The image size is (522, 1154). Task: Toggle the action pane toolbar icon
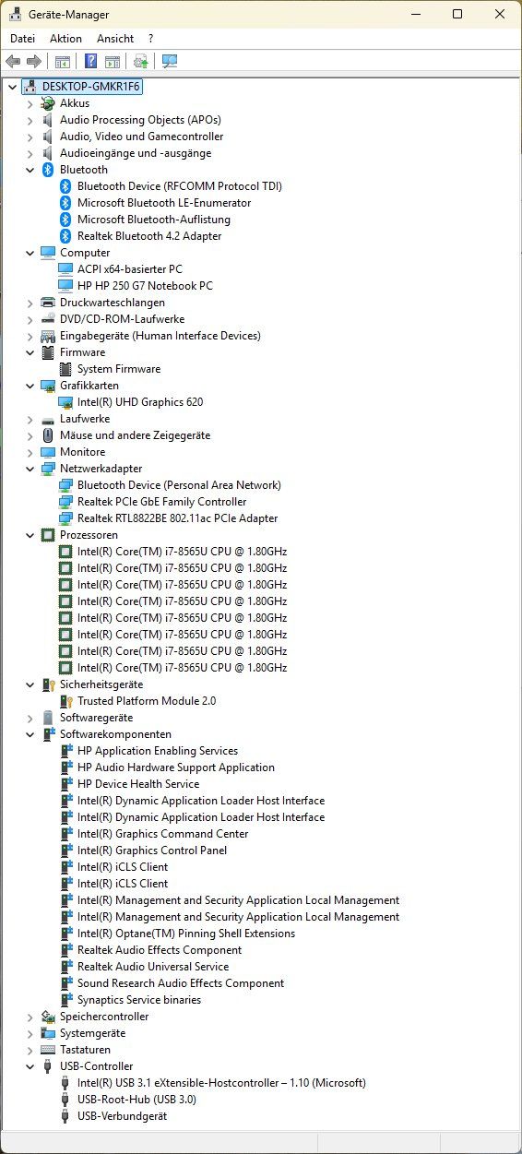112,62
